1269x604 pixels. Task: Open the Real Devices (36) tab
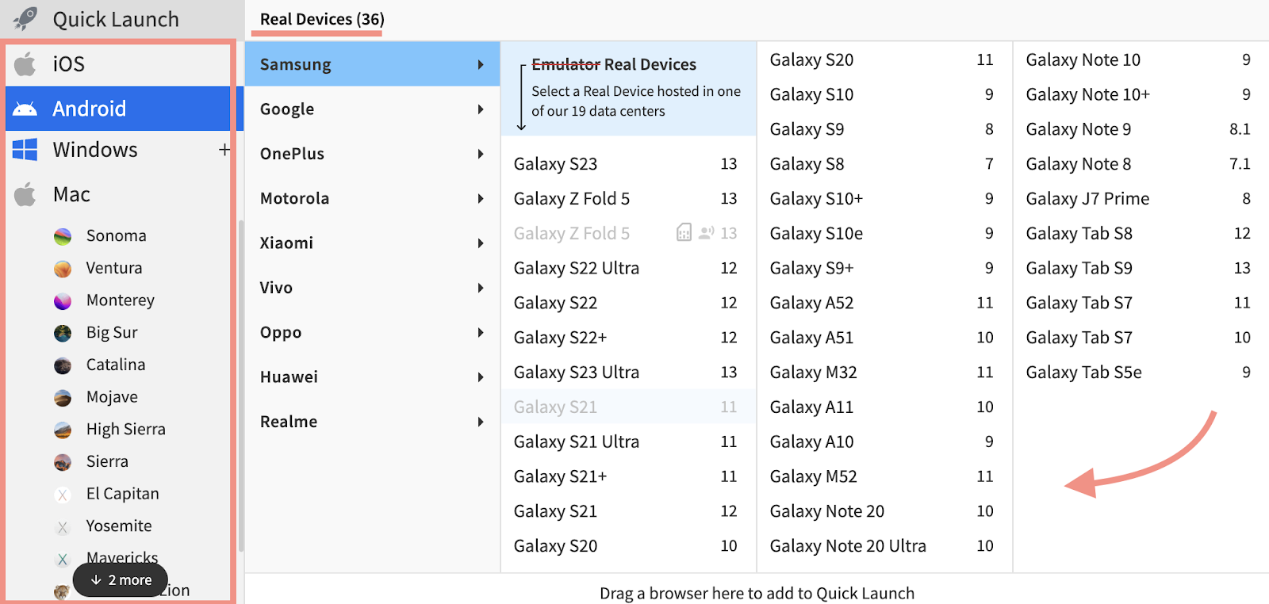[x=322, y=19]
